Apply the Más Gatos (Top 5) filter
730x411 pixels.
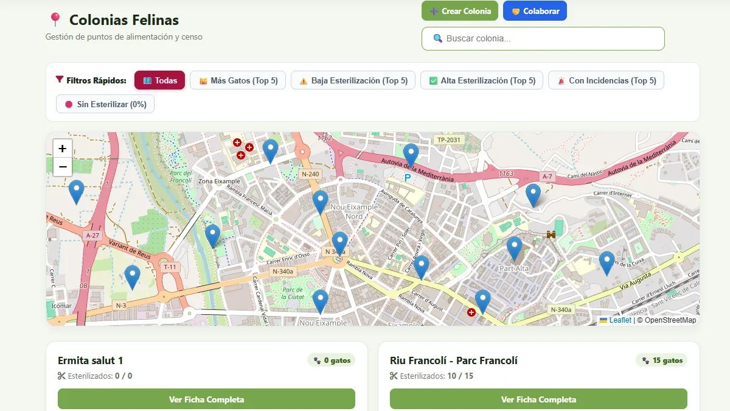pos(238,80)
